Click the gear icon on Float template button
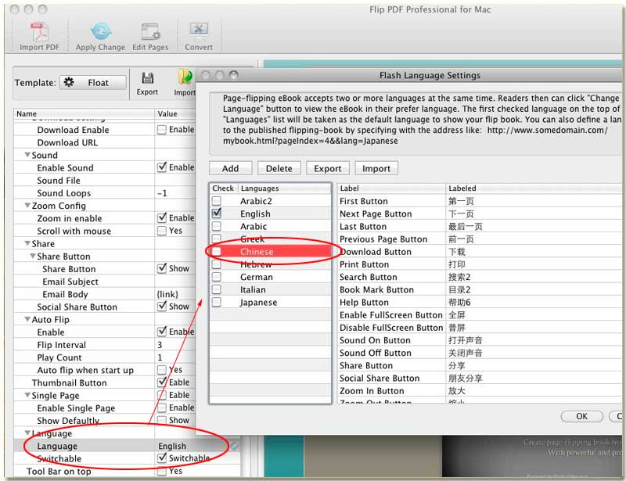 click(69, 82)
